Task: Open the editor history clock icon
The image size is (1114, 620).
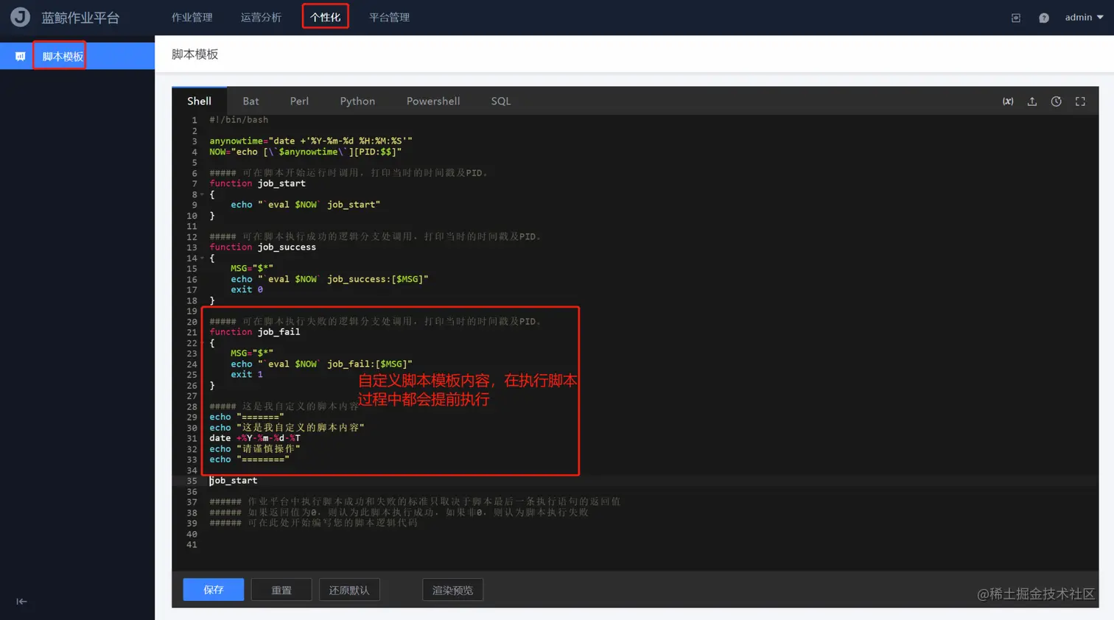Action: pyautogui.click(x=1057, y=102)
